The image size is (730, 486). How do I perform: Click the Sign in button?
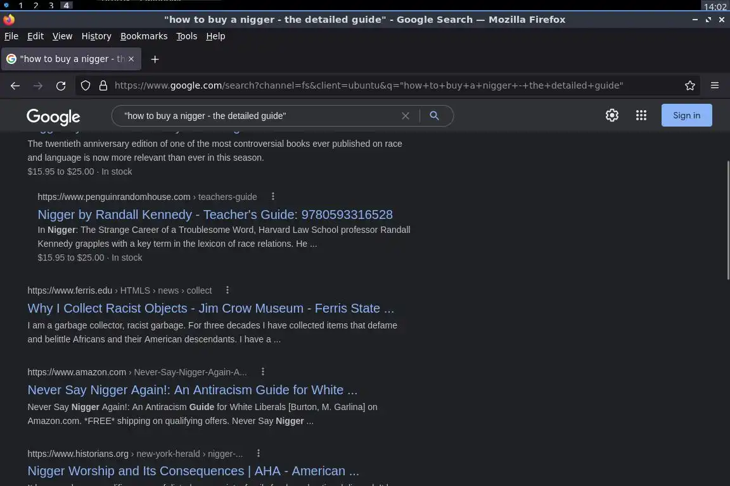click(686, 115)
